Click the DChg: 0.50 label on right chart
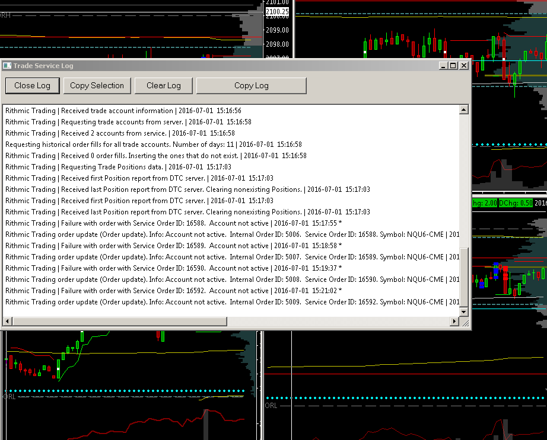 click(516, 203)
